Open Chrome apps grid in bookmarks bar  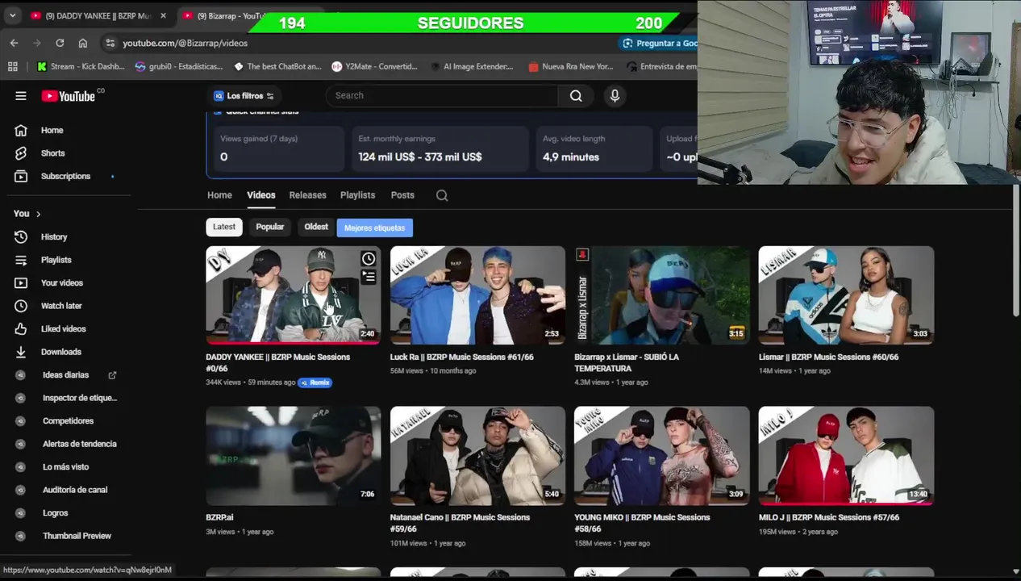(x=12, y=66)
